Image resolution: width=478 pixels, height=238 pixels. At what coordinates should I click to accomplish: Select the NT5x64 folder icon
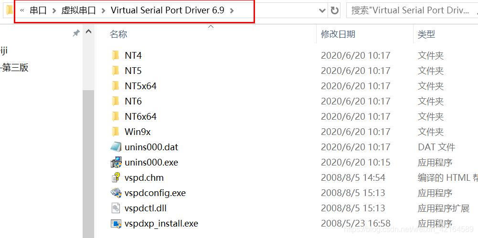[x=116, y=86]
